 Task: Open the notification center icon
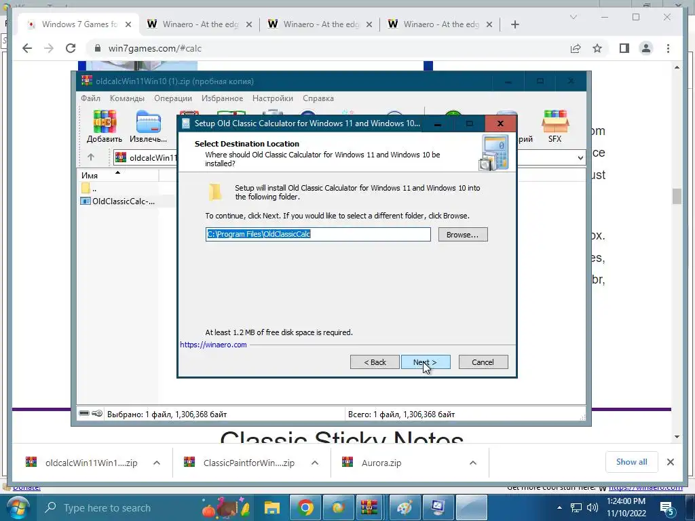[667, 507]
